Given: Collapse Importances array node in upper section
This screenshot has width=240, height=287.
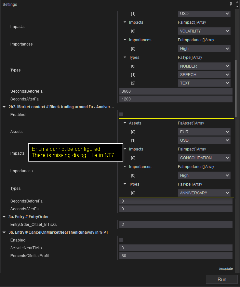Looking at the screenshot, I should tap(125, 40).
